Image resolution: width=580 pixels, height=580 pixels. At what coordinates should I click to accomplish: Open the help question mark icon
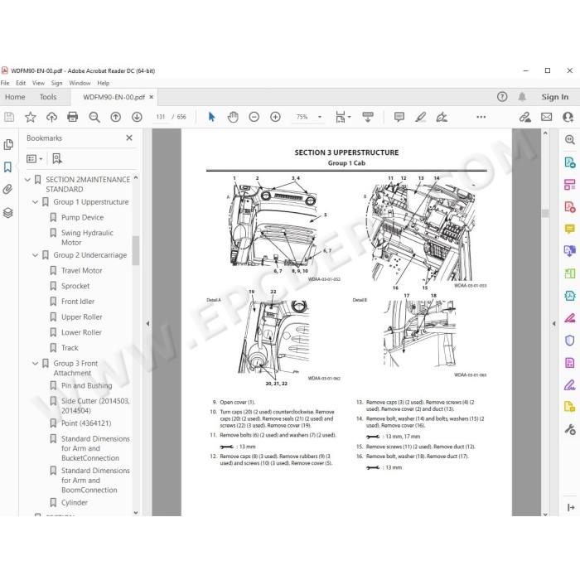coord(502,97)
